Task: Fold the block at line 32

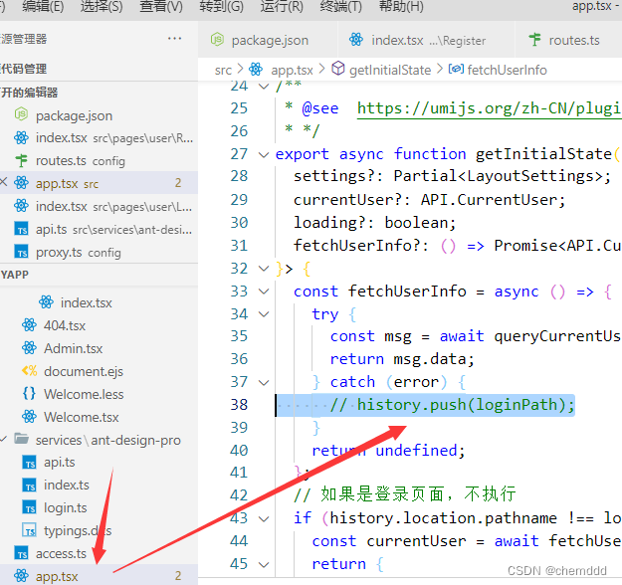Action: tap(264, 269)
